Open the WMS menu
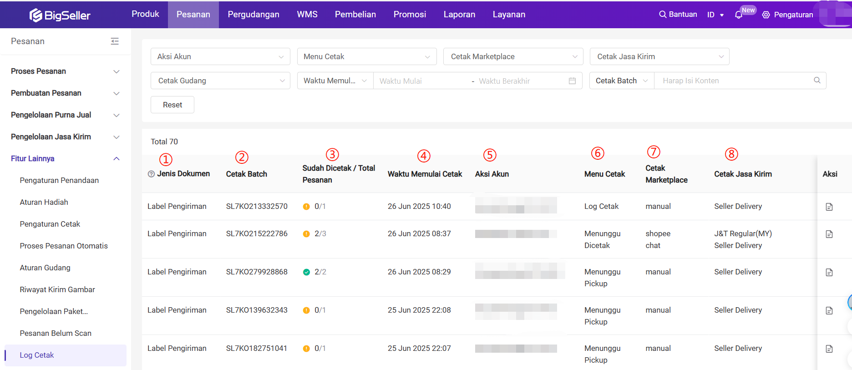Image resolution: width=852 pixels, height=370 pixels. (x=307, y=15)
